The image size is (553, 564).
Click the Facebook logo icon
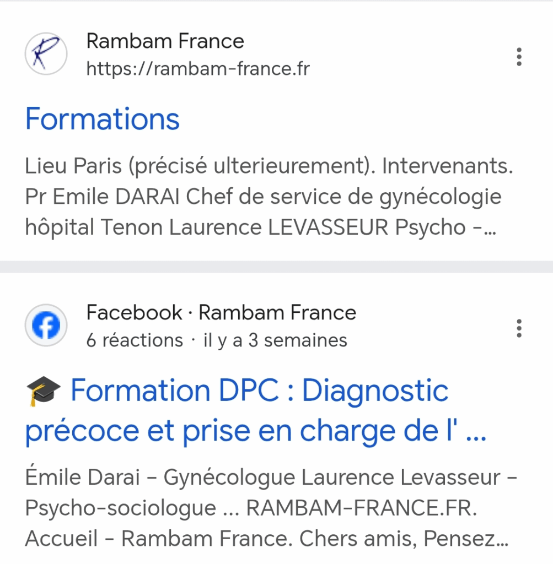pyautogui.click(x=46, y=326)
